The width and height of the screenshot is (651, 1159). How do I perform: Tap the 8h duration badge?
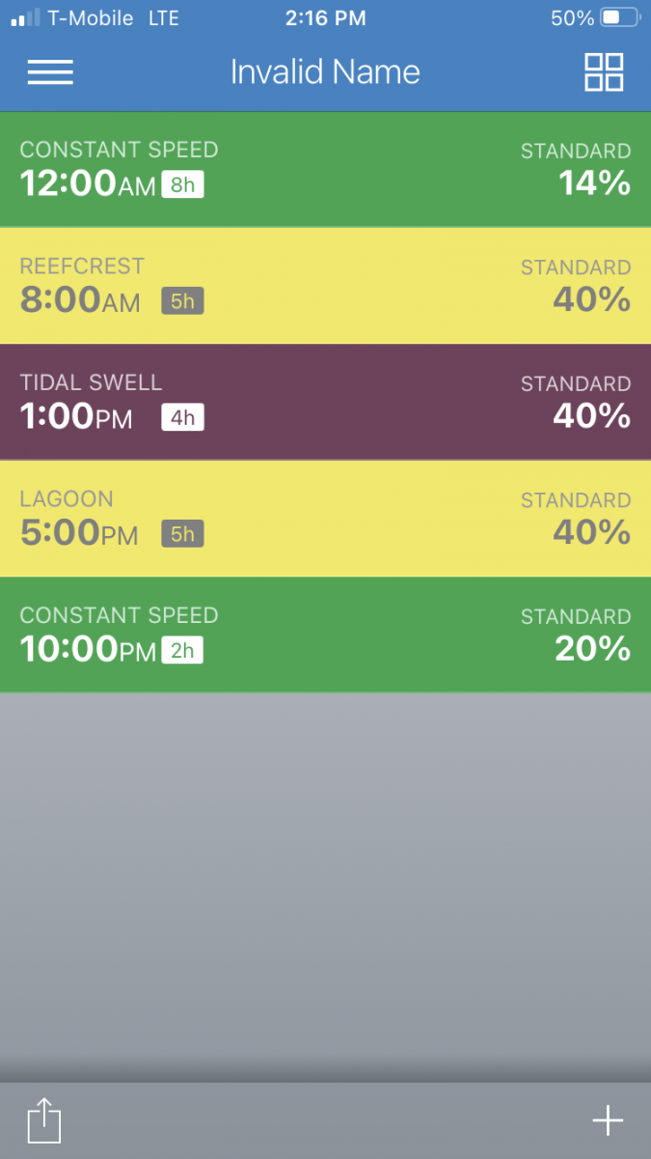point(182,184)
